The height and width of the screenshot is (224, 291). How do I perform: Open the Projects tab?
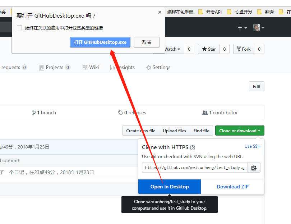[x=55, y=68]
